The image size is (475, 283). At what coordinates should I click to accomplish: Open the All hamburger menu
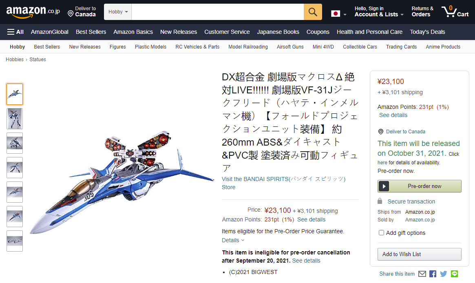point(15,32)
